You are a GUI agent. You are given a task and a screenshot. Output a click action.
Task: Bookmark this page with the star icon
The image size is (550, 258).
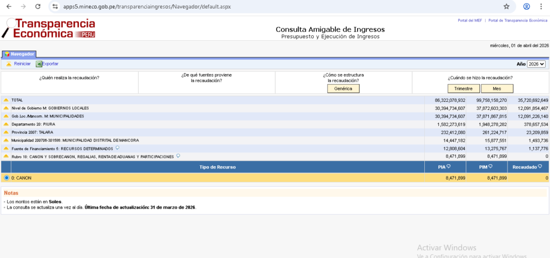tap(506, 6)
